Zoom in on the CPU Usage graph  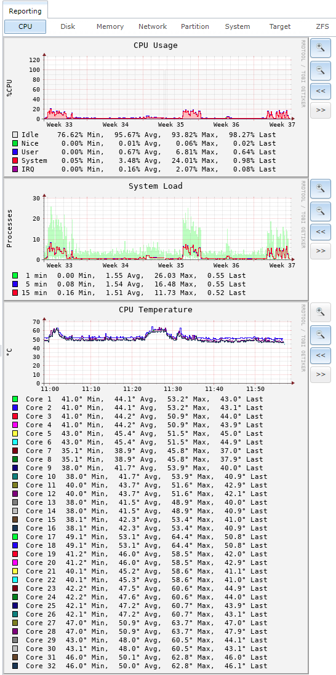coord(320,47)
